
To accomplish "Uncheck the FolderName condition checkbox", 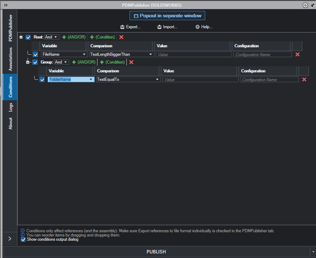I will 42,79.
